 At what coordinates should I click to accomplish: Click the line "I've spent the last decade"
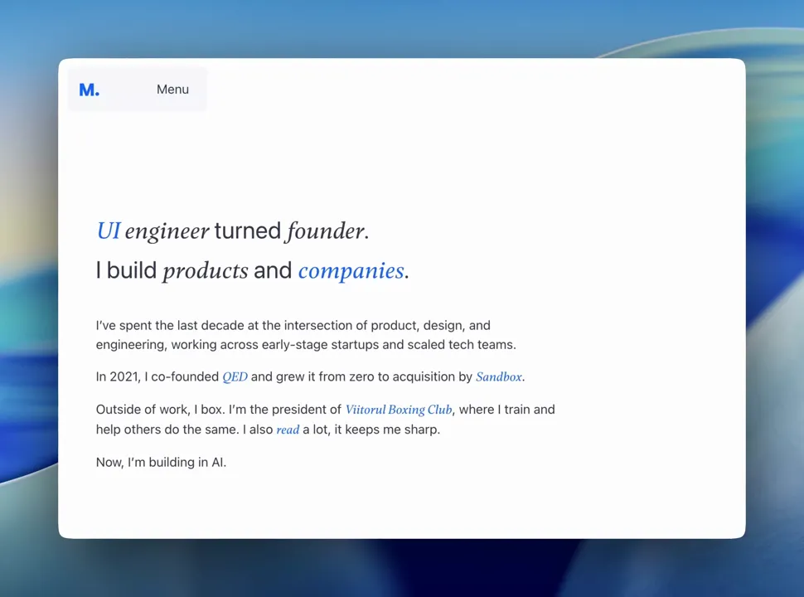tap(293, 325)
